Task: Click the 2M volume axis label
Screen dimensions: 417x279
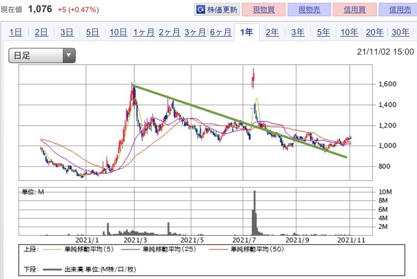Action: coord(383,227)
